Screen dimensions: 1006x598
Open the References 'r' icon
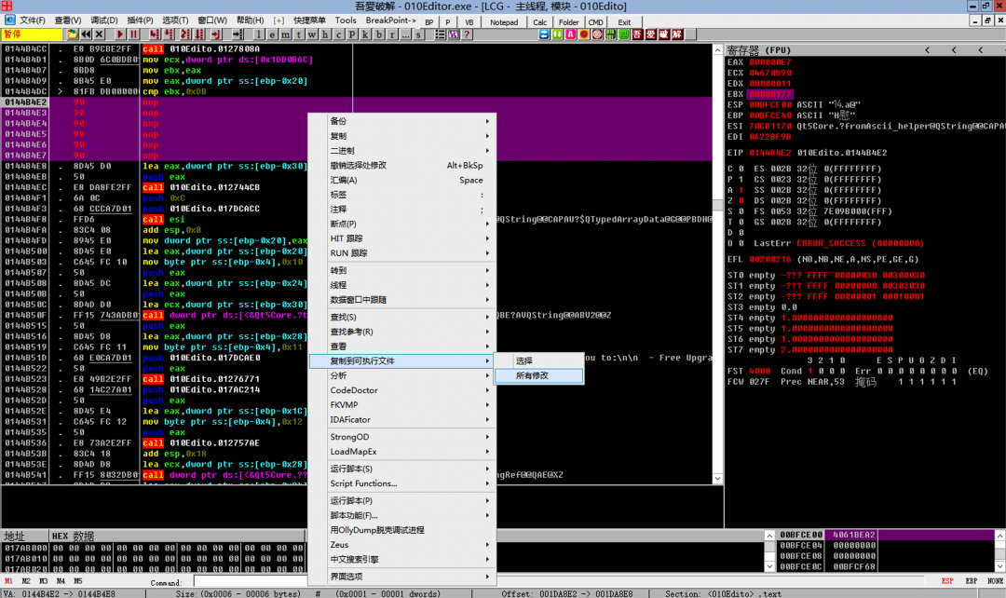[x=392, y=34]
